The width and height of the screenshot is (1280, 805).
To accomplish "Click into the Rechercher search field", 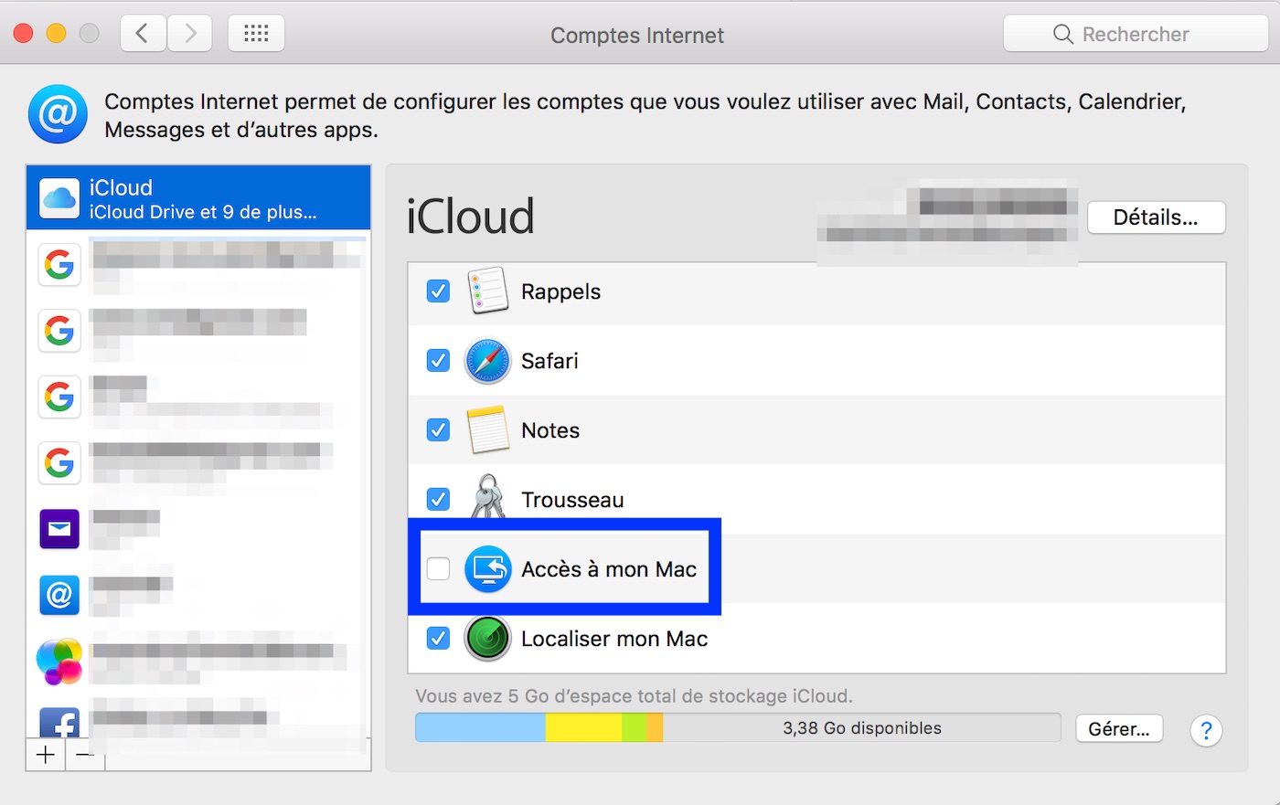I will point(1136,34).
